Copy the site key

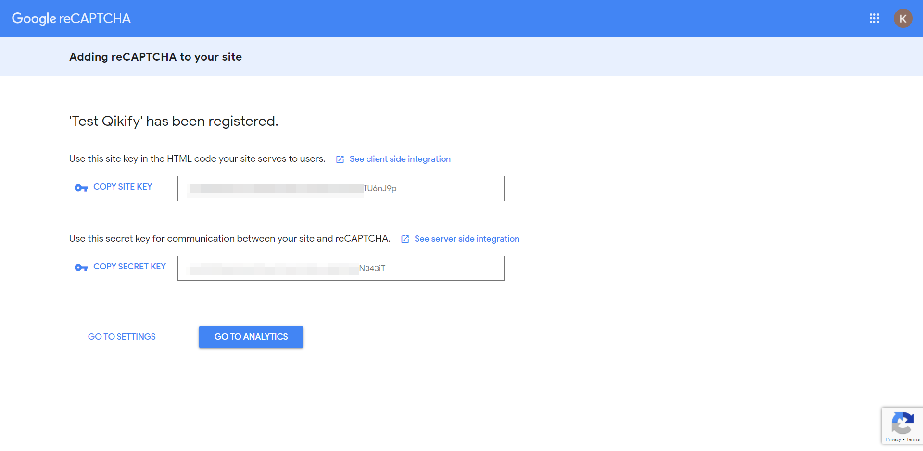[123, 187]
